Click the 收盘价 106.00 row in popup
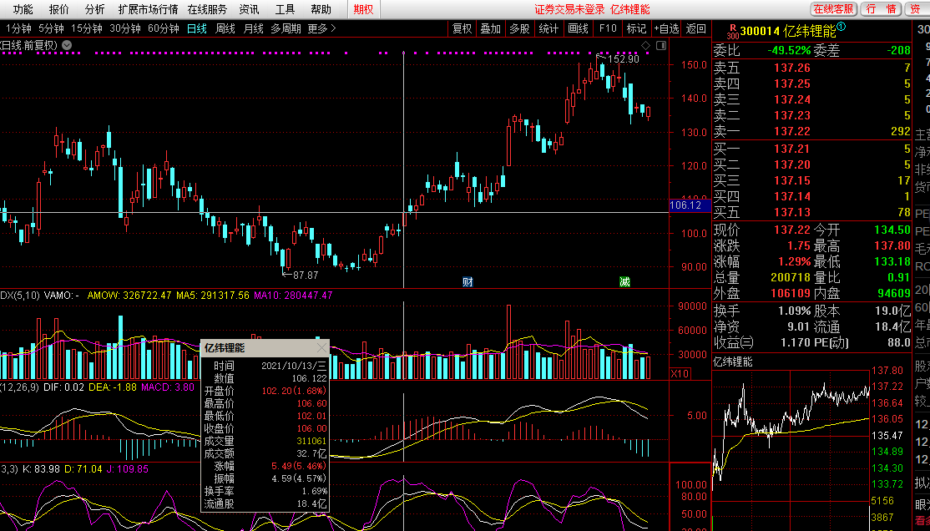This screenshot has width=930, height=531. [265, 428]
